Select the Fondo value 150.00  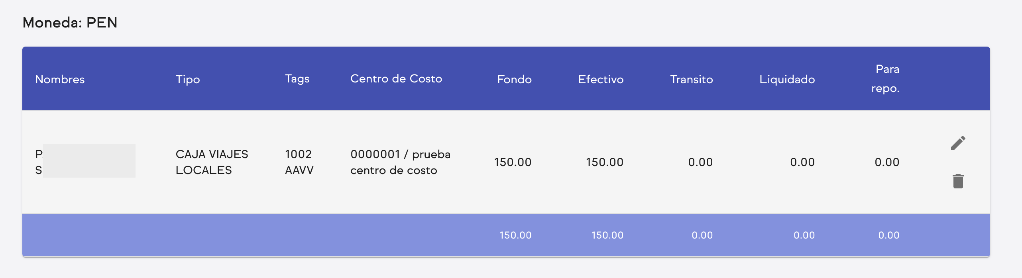(512, 162)
